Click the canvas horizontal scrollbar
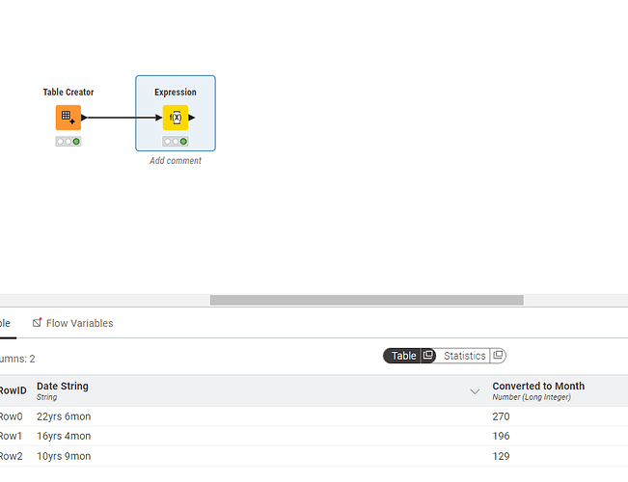 (x=367, y=300)
